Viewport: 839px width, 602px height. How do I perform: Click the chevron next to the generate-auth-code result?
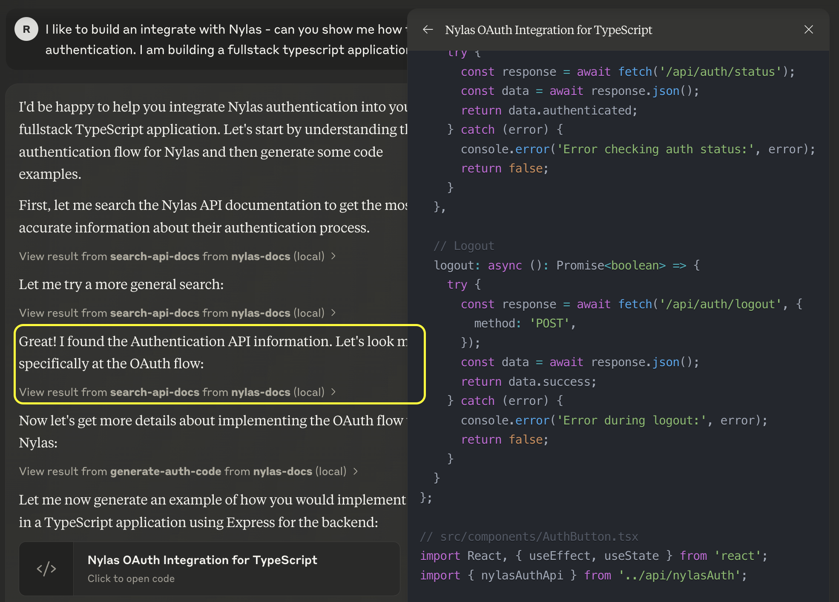356,471
